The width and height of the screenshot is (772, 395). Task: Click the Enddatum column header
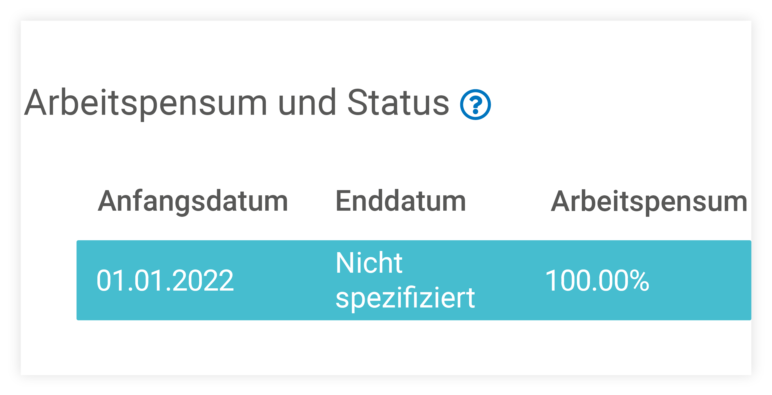coord(400,201)
